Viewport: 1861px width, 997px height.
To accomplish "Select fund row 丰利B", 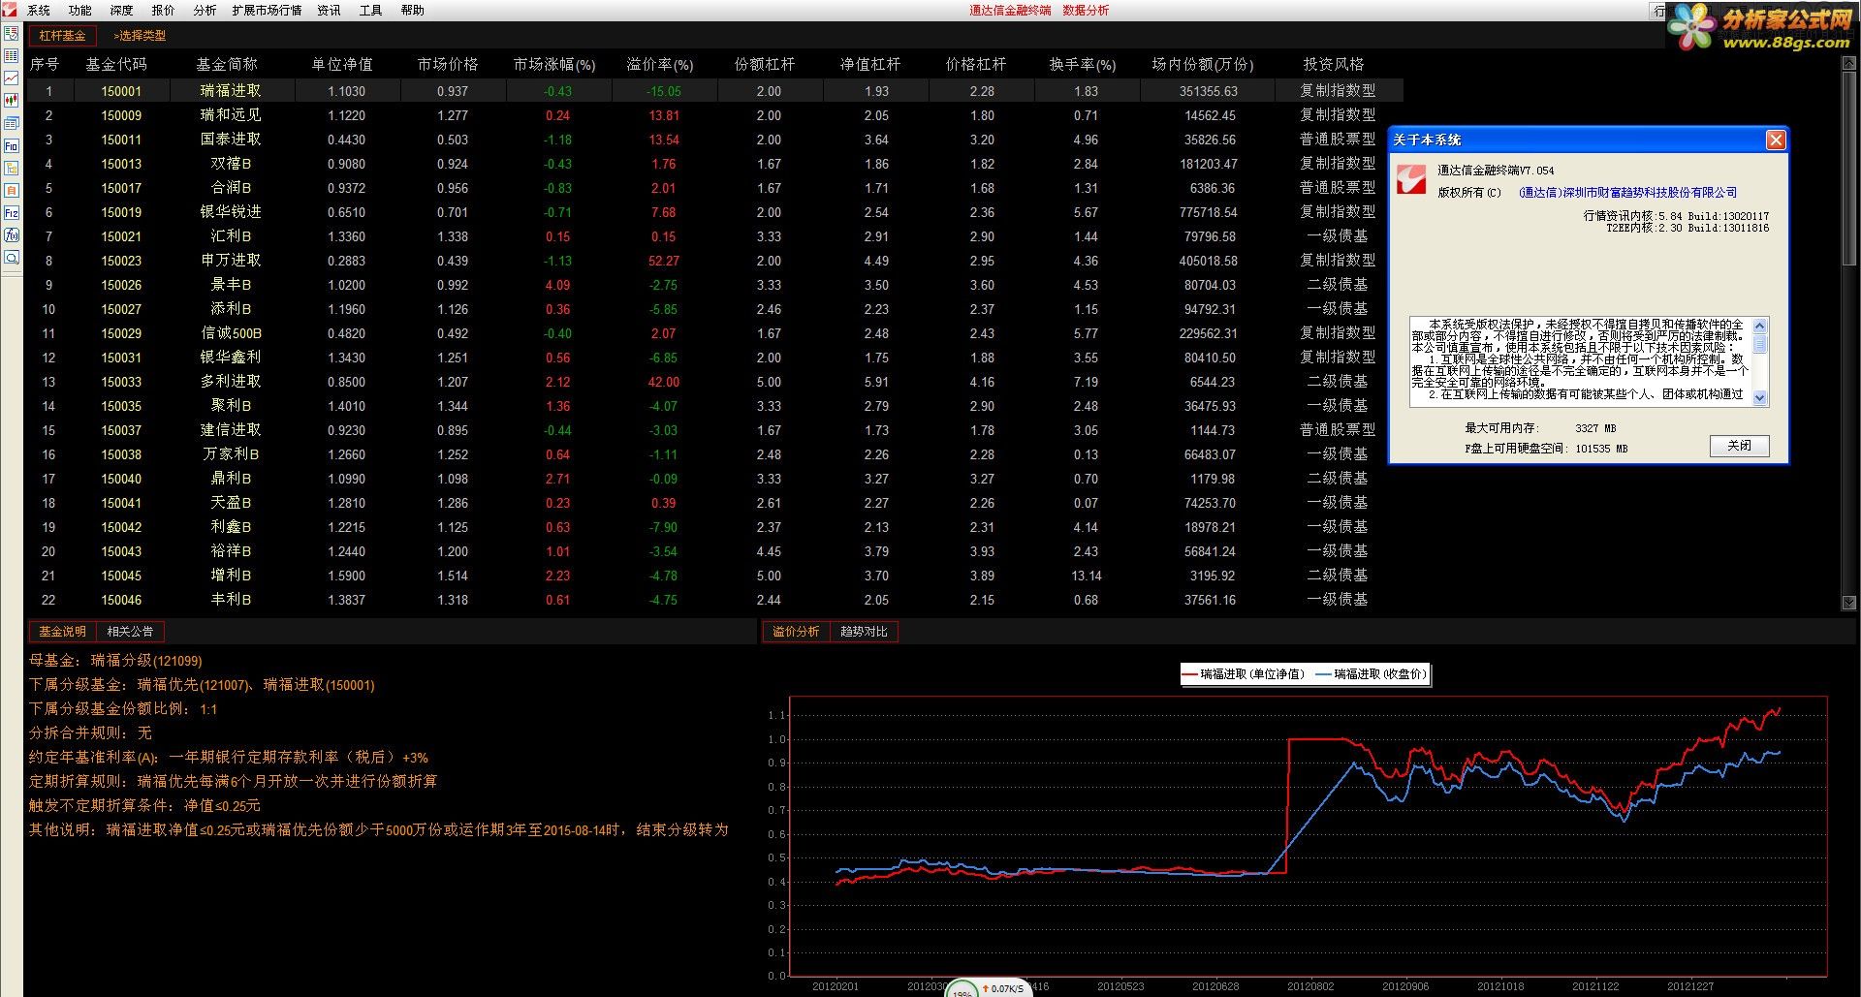I will (x=714, y=600).
